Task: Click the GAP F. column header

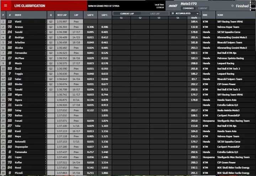Action: pos(105,15)
